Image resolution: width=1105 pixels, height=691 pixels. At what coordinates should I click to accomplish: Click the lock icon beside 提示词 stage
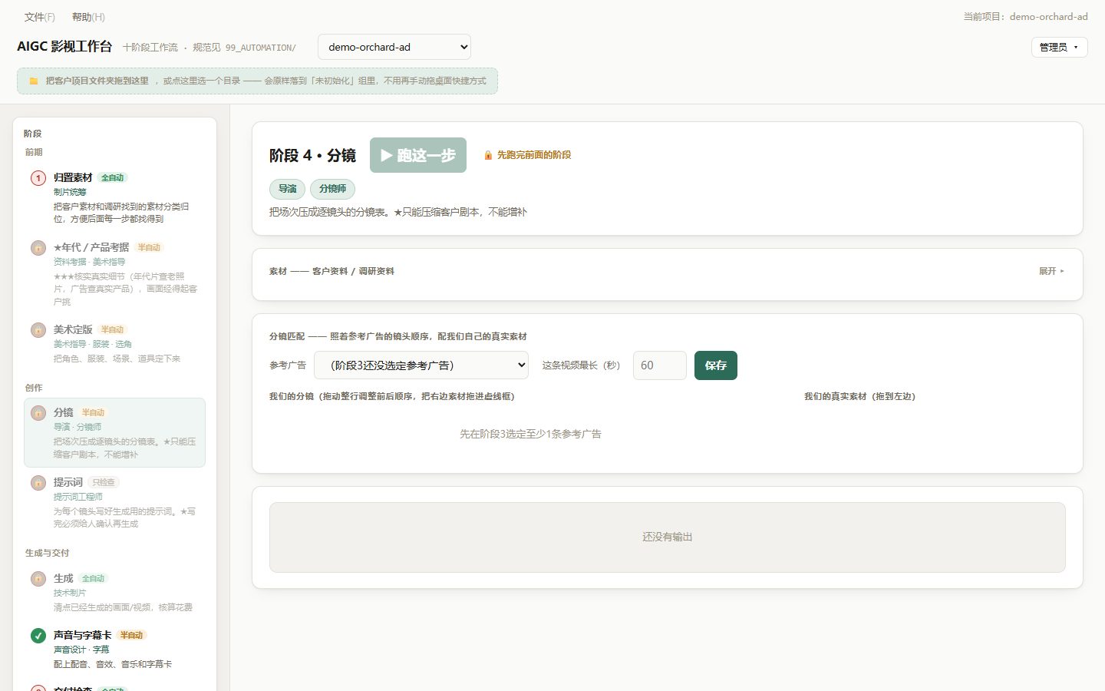[x=38, y=483]
